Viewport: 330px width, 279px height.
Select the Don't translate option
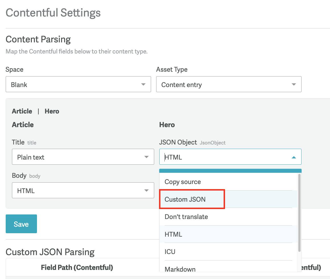(x=186, y=217)
